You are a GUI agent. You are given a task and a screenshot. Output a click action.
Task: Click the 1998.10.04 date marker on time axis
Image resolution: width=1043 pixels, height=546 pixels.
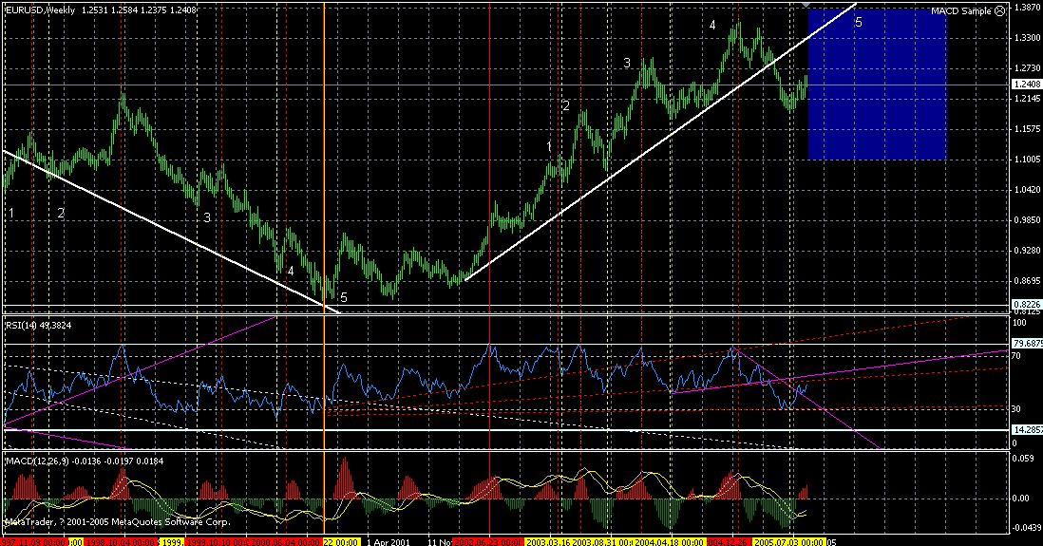pyautogui.click(x=122, y=542)
